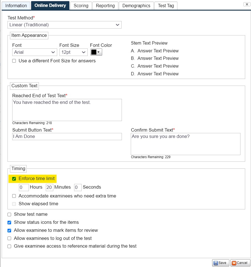Go to the Reporting tab
This screenshot has height=267, width=251.
[x=105, y=6]
